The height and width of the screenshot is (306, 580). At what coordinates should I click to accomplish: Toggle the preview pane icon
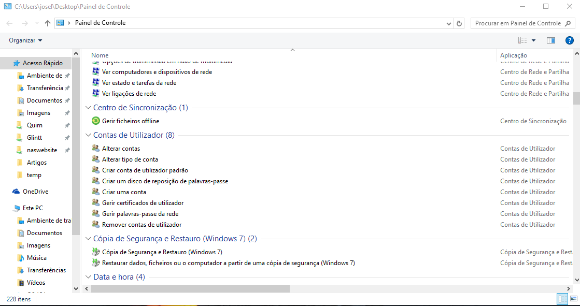pos(550,40)
